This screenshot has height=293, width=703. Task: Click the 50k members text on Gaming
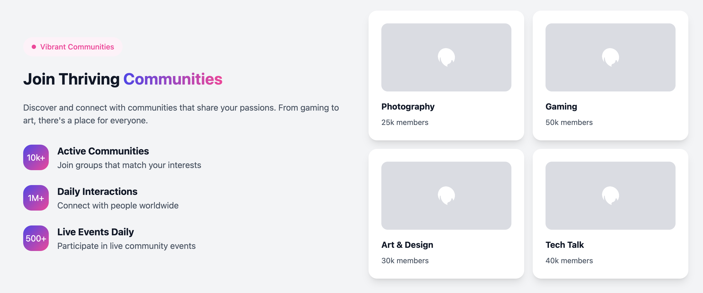(569, 122)
